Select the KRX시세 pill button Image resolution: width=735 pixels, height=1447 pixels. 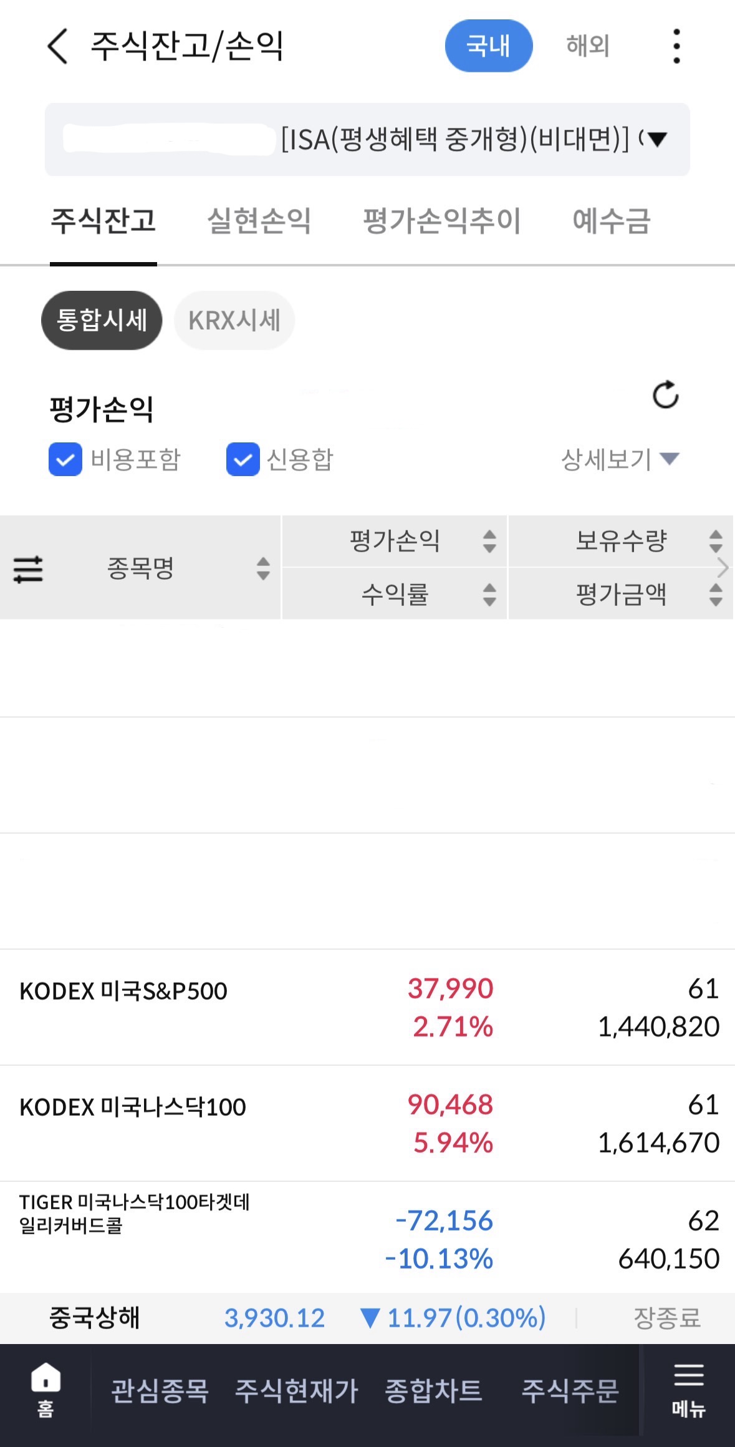(x=234, y=320)
